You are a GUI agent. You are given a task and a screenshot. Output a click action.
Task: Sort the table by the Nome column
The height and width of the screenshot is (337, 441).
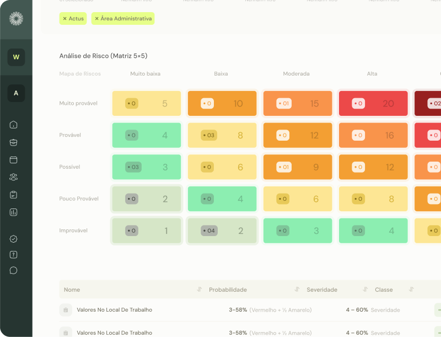tap(200, 290)
